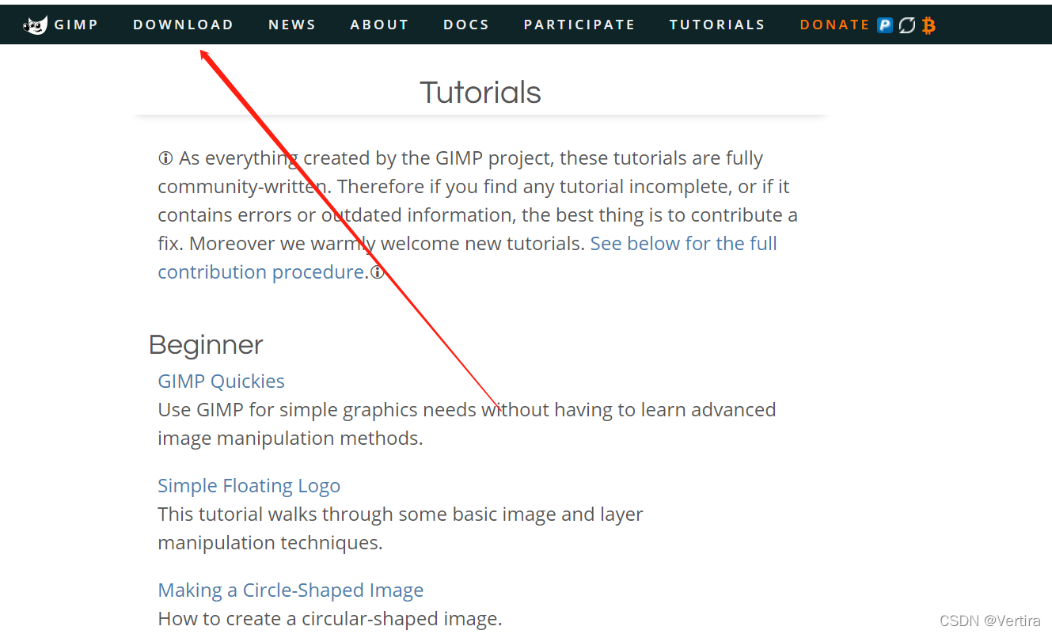The image size is (1052, 634).
Task: Click text 'Use GIMP for simple graphics needs'
Action: (x=317, y=409)
